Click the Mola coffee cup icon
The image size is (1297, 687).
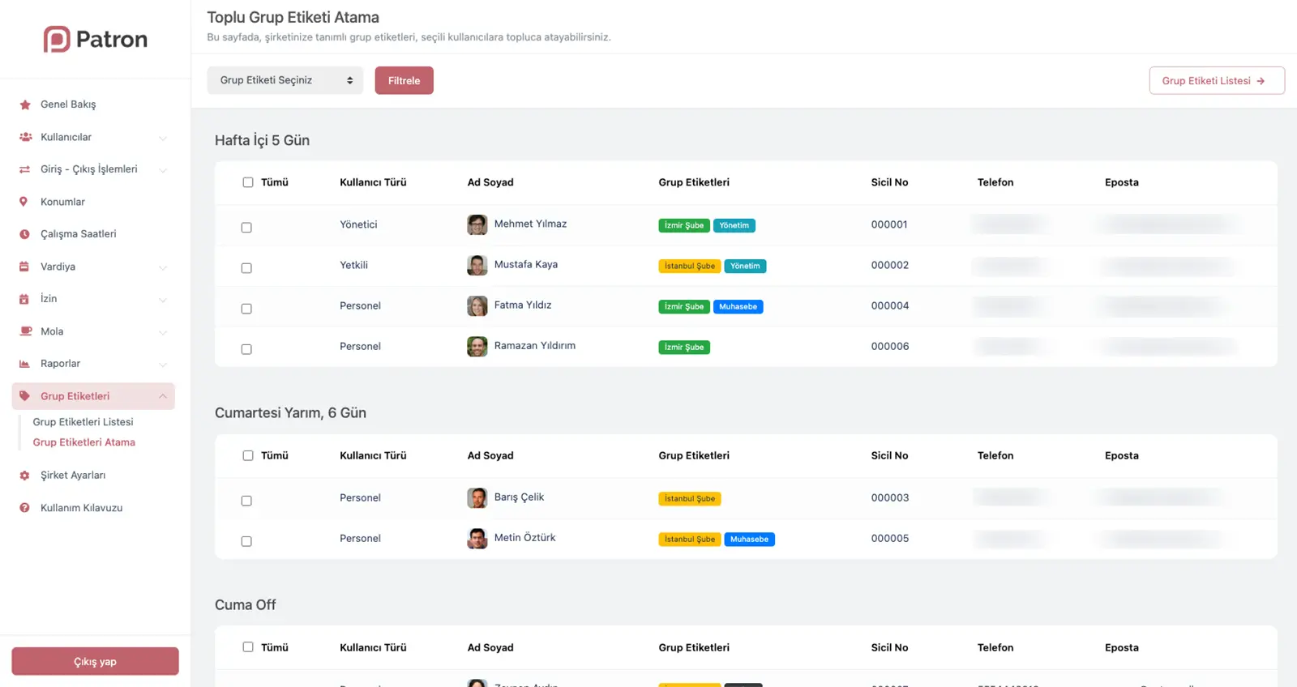(24, 331)
